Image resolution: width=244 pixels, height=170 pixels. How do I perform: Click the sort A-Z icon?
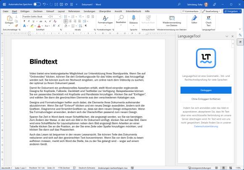coord(81,26)
